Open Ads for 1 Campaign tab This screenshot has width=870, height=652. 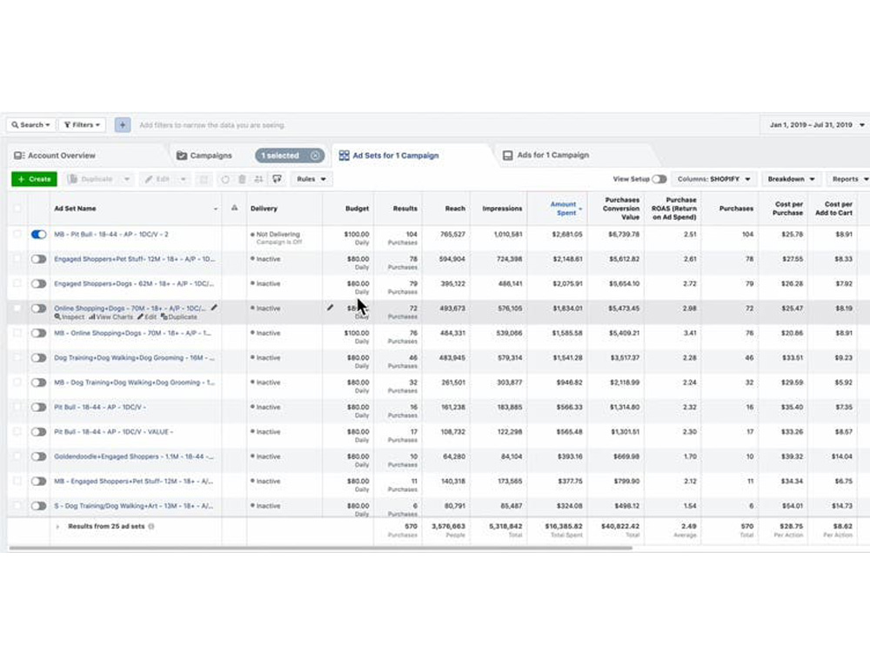pos(546,156)
